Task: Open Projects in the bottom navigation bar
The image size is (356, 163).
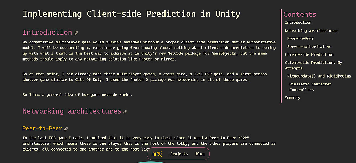Action: (179, 154)
